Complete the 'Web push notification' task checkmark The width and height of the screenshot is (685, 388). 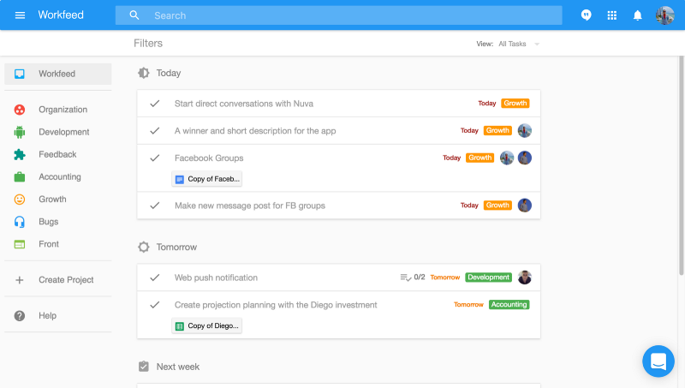pos(155,278)
